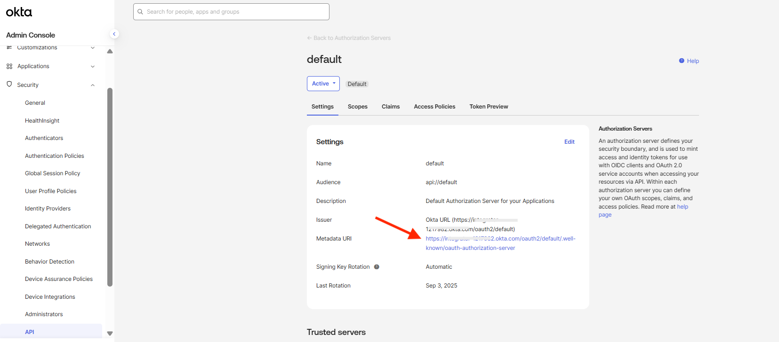Open the Access Policies tab

click(434, 107)
